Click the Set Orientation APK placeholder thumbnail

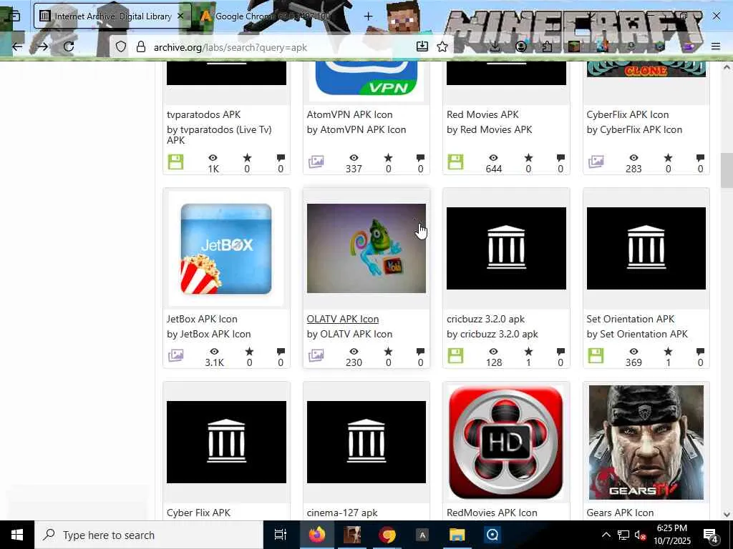point(646,248)
